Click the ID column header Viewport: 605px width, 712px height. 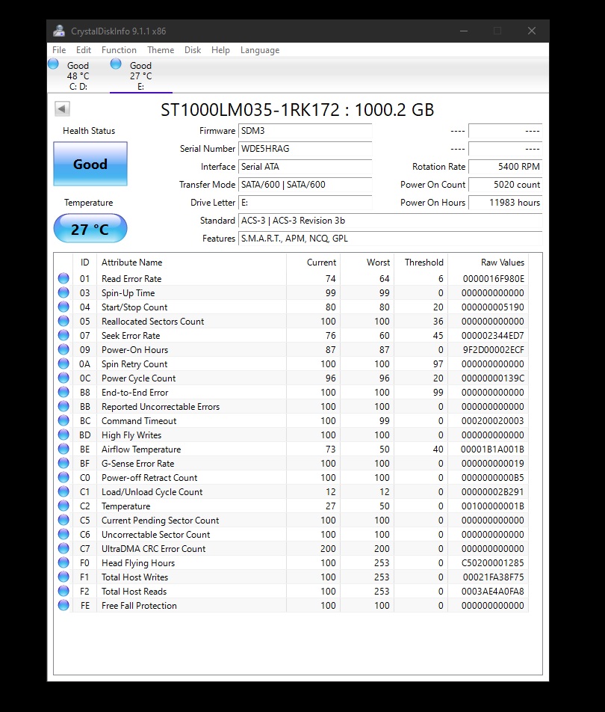point(85,262)
